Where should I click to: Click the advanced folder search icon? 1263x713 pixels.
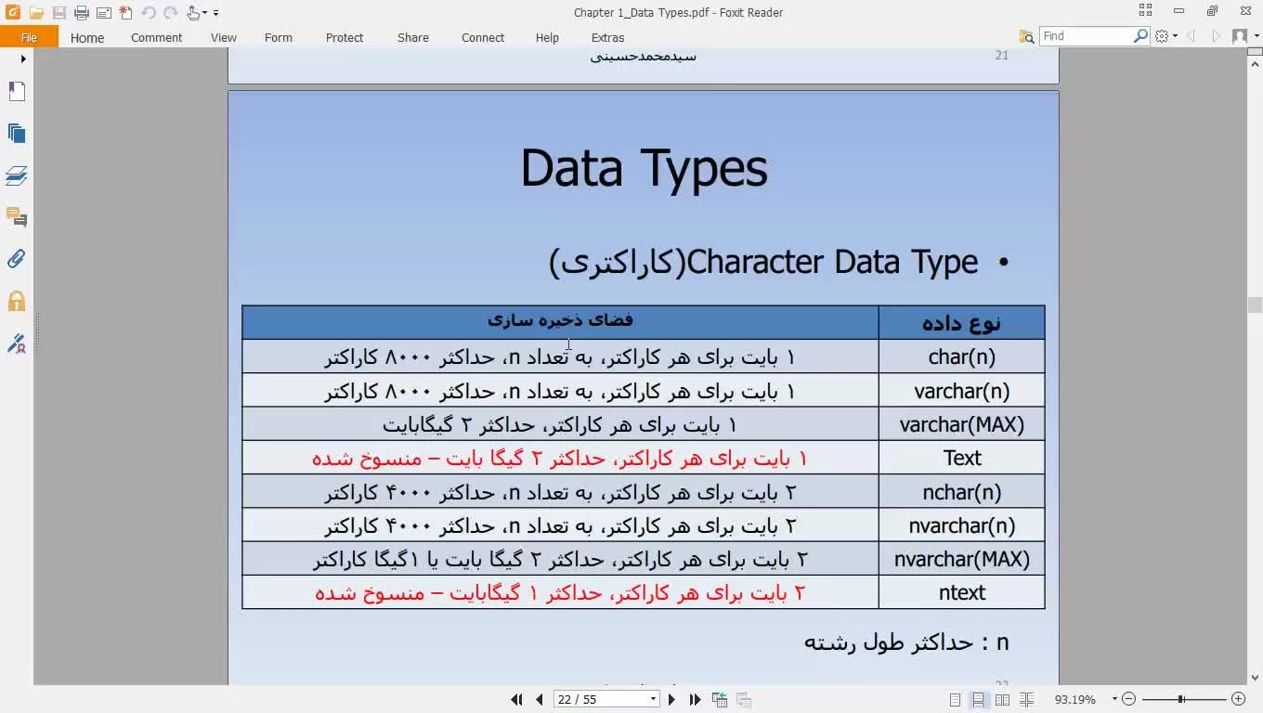tap(1026, 36)
